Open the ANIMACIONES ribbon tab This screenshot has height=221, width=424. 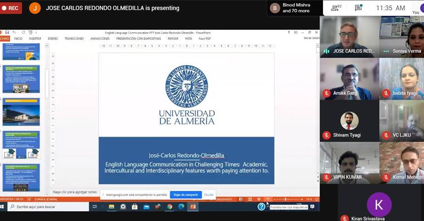tap(100, 38)
